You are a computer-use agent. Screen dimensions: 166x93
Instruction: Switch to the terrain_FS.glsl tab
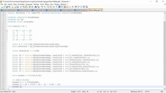[81, 10]
